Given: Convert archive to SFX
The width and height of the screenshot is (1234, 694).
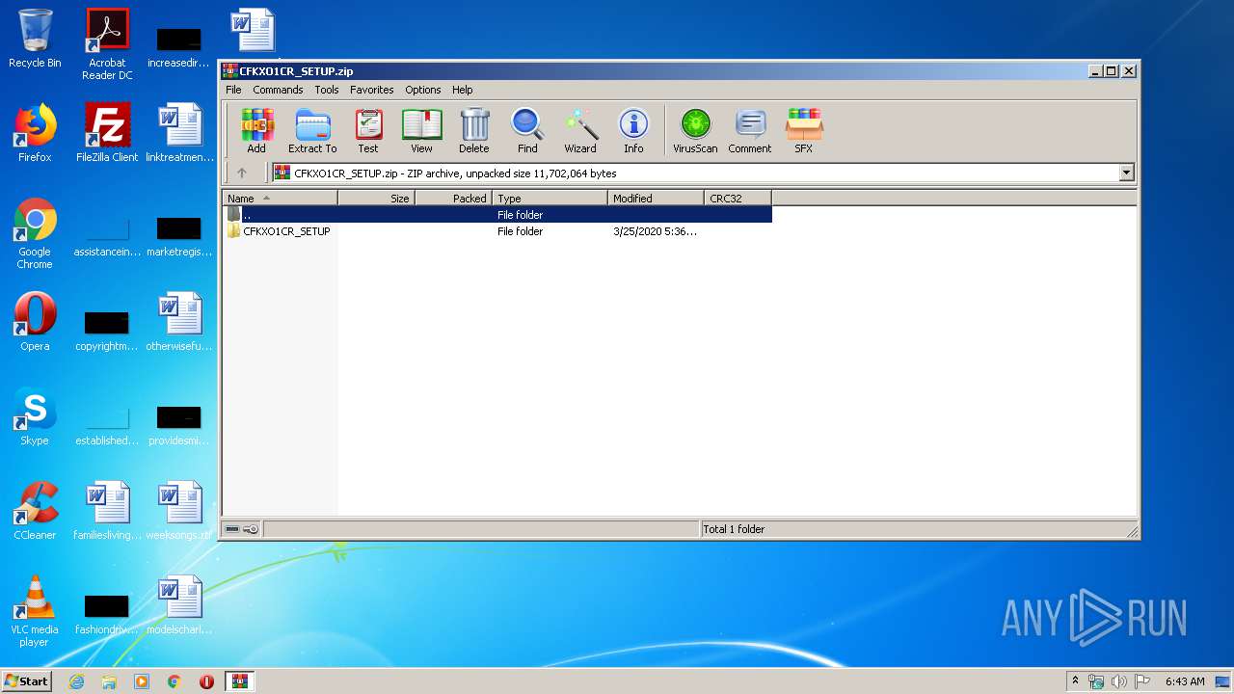Looking at the screenshot, I should (804, 131).
